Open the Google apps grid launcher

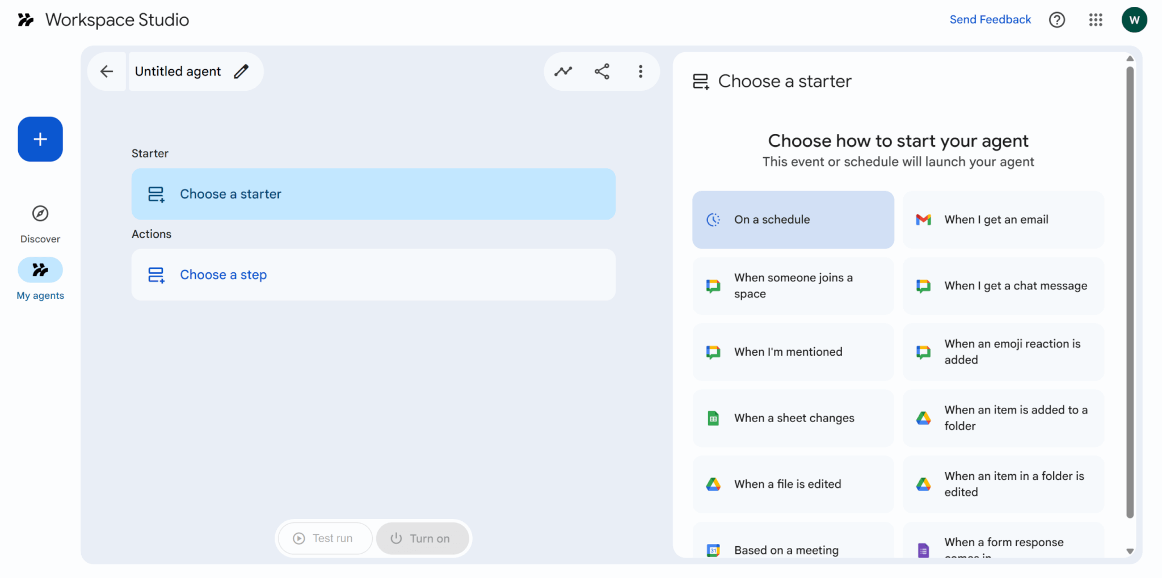[x=1096, y=20]
